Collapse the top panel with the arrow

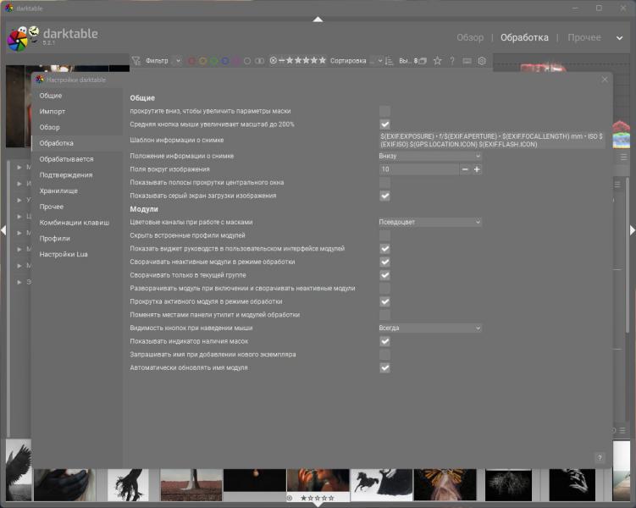pos(318,19)
